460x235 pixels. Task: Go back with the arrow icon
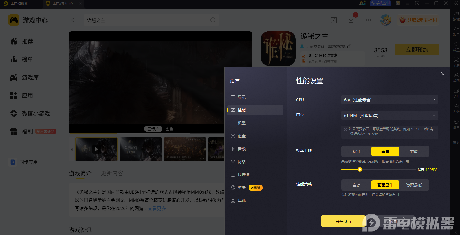74,20
